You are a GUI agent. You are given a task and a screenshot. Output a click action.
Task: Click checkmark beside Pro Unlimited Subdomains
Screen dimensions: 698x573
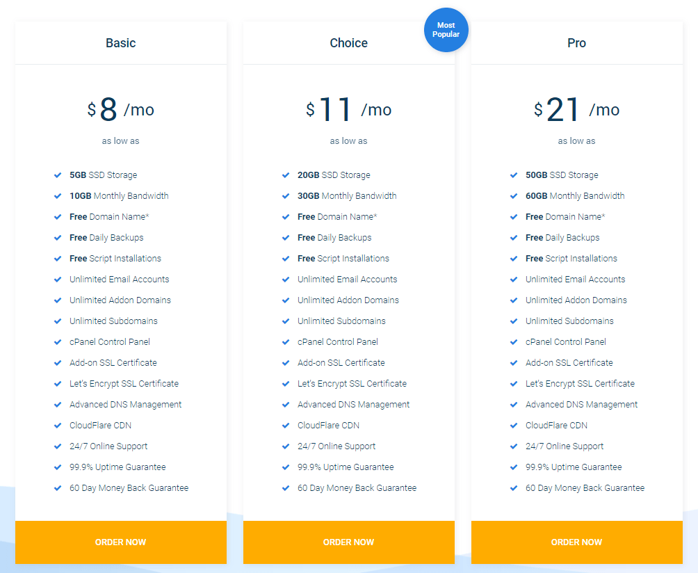[x=514, y=321]
